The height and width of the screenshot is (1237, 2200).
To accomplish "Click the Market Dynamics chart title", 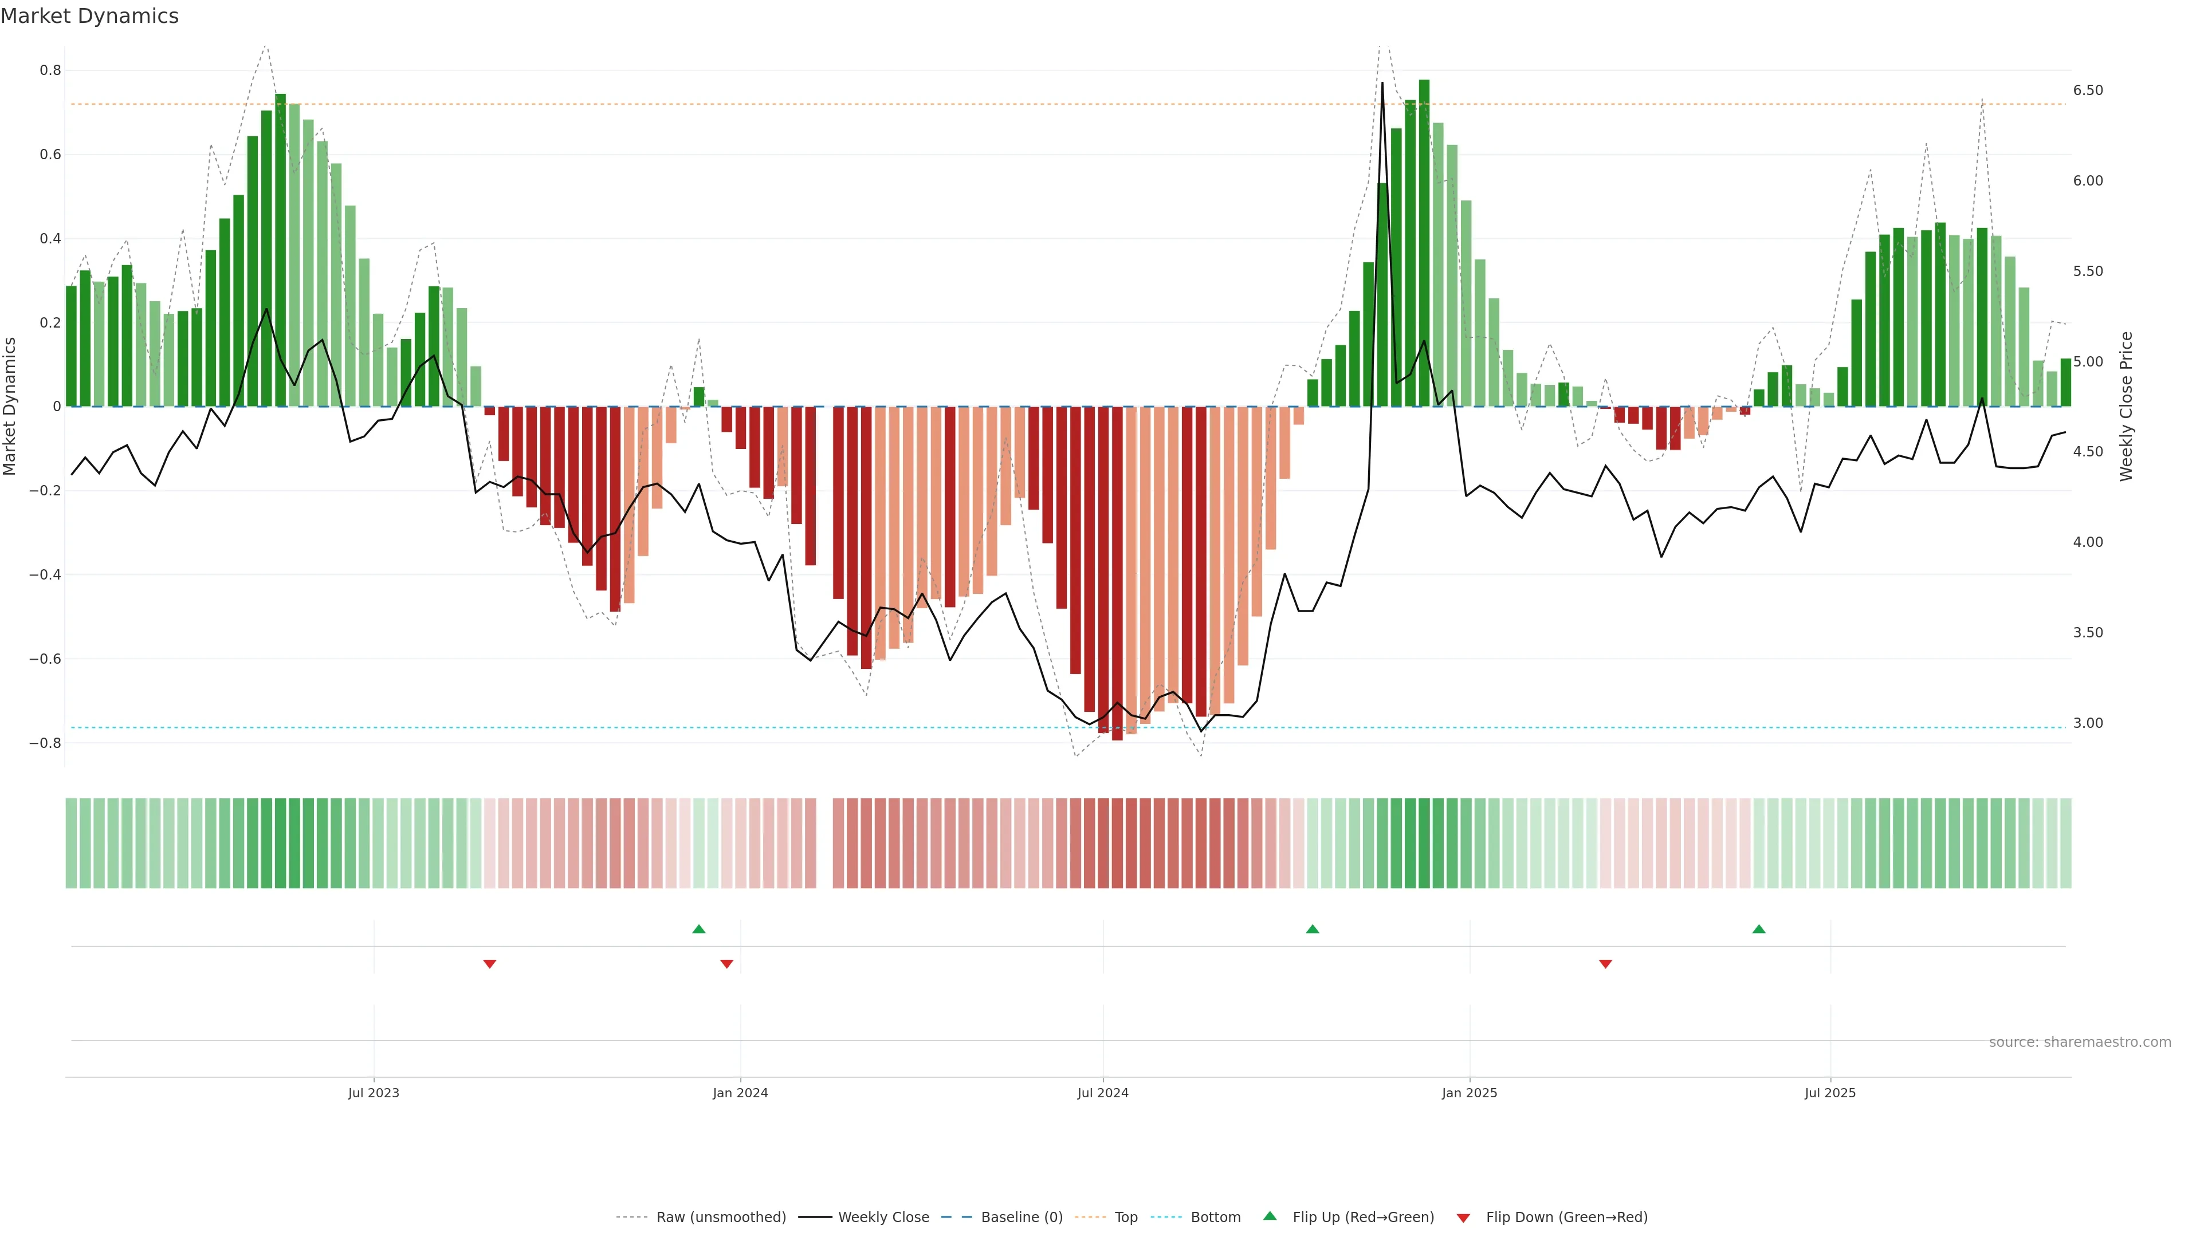I will (x=90, y=16).
